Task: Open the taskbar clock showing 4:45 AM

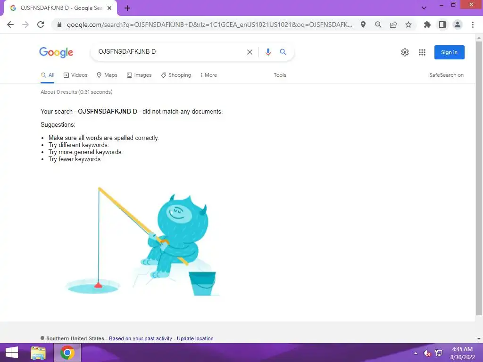Action: pos(462,353)
